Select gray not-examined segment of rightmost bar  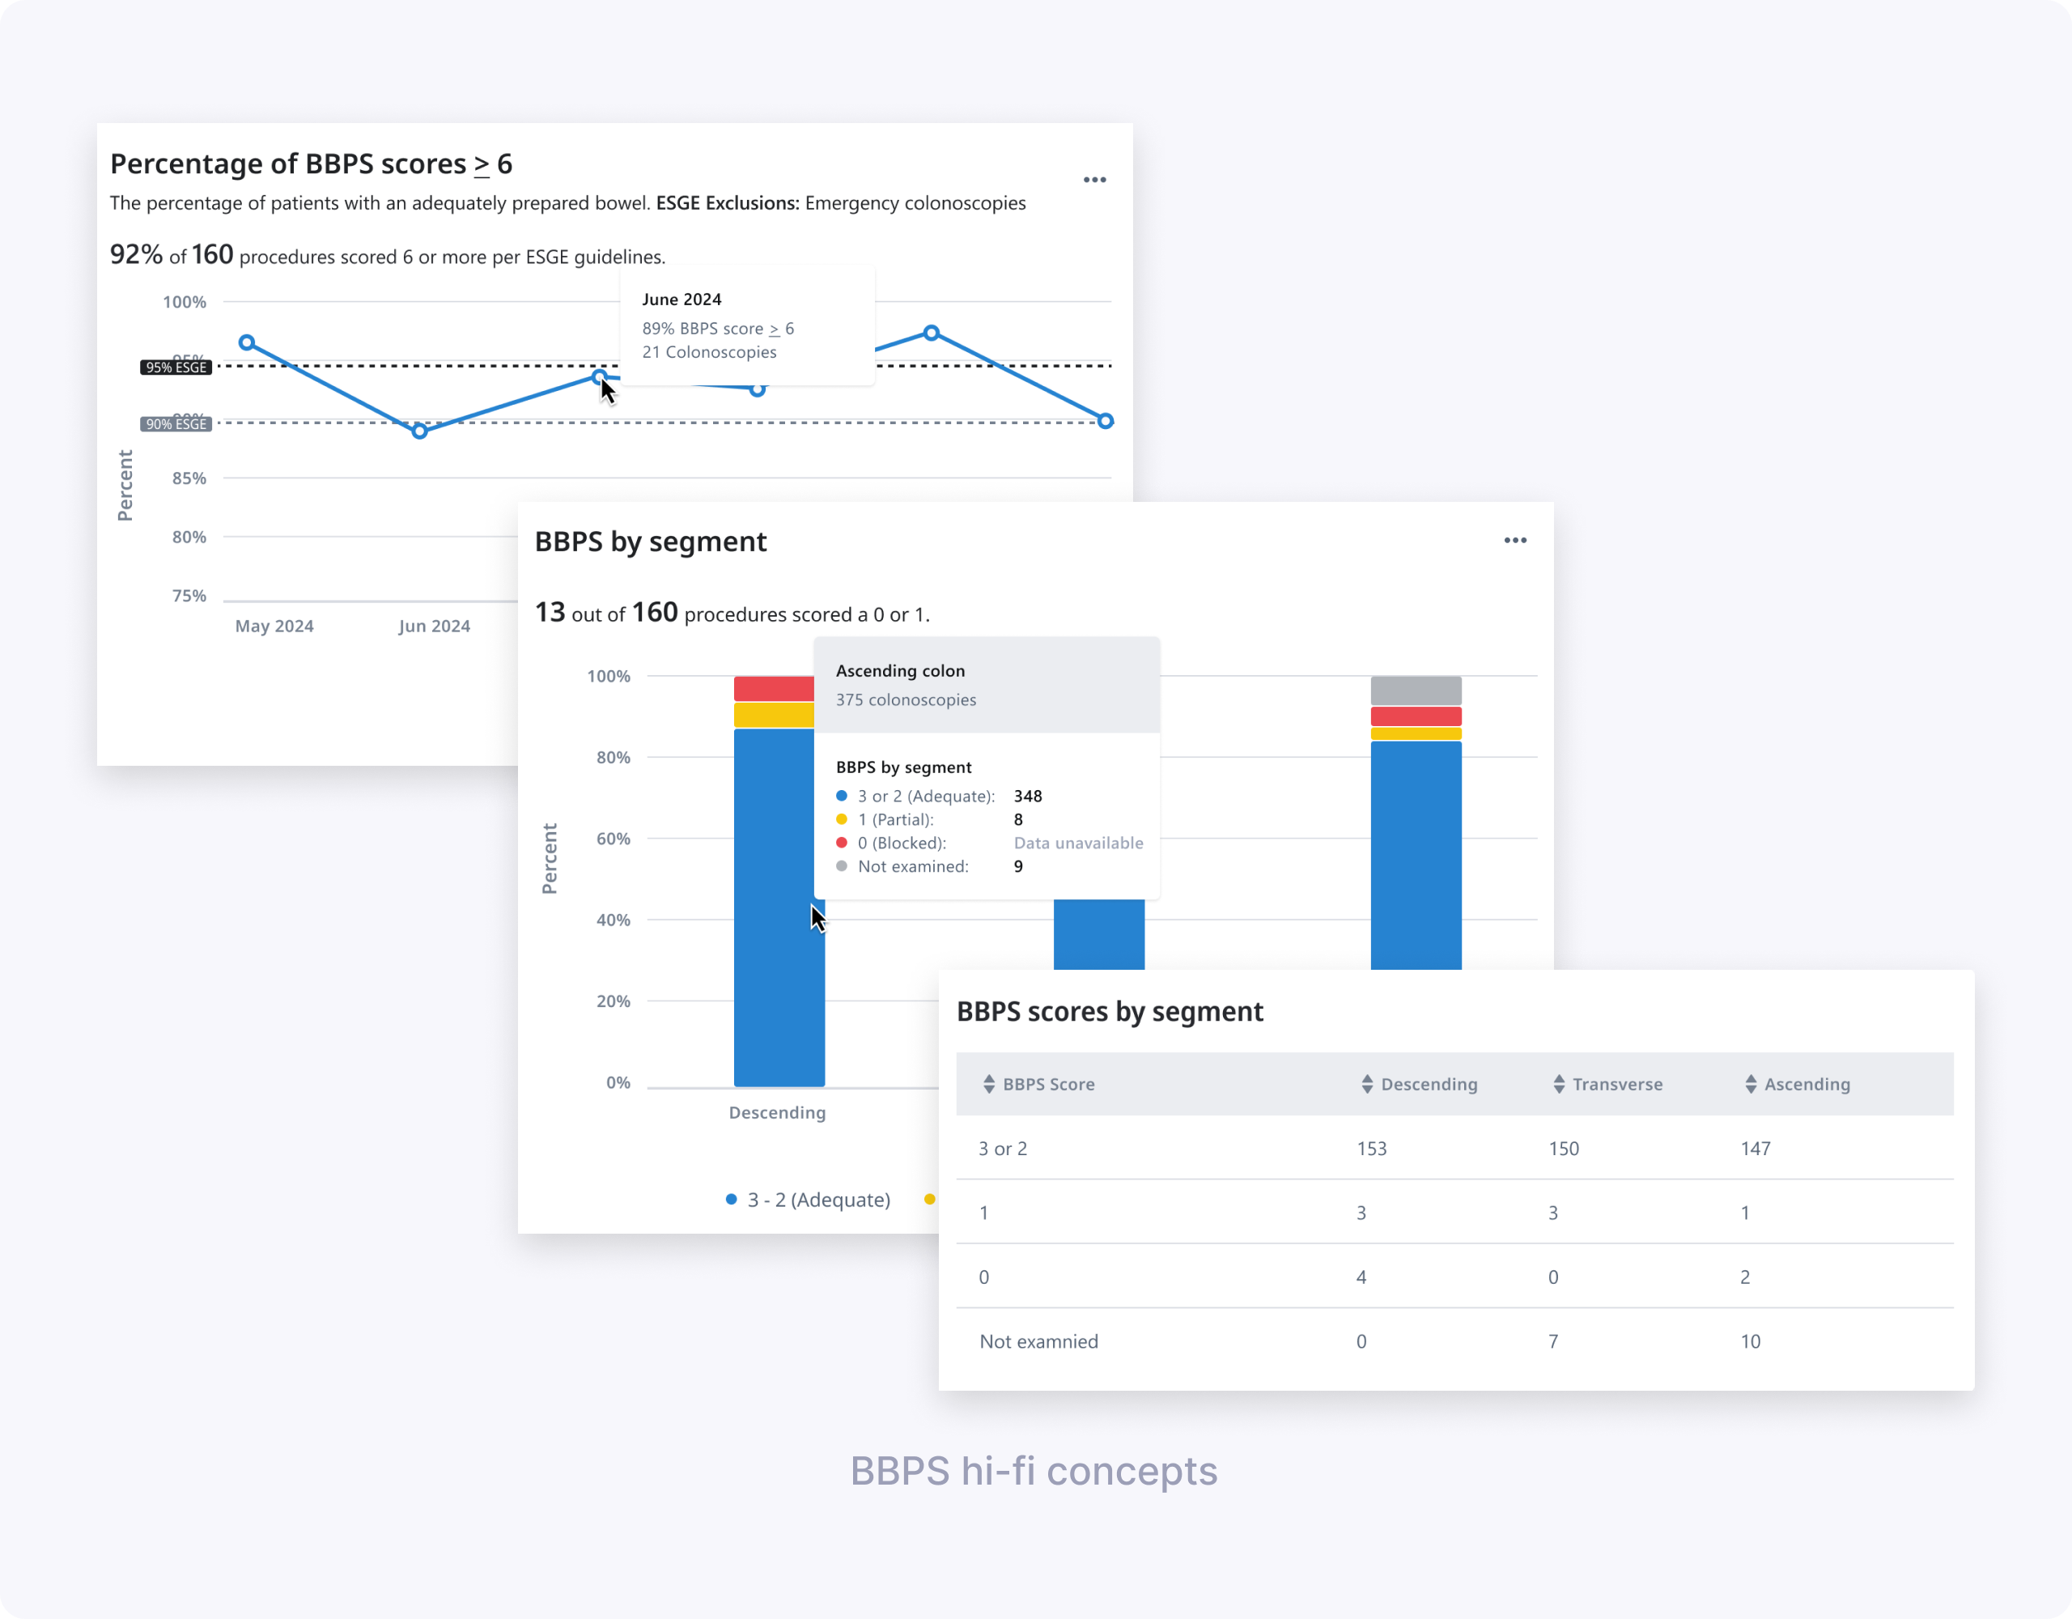(x=1416, y=690)
